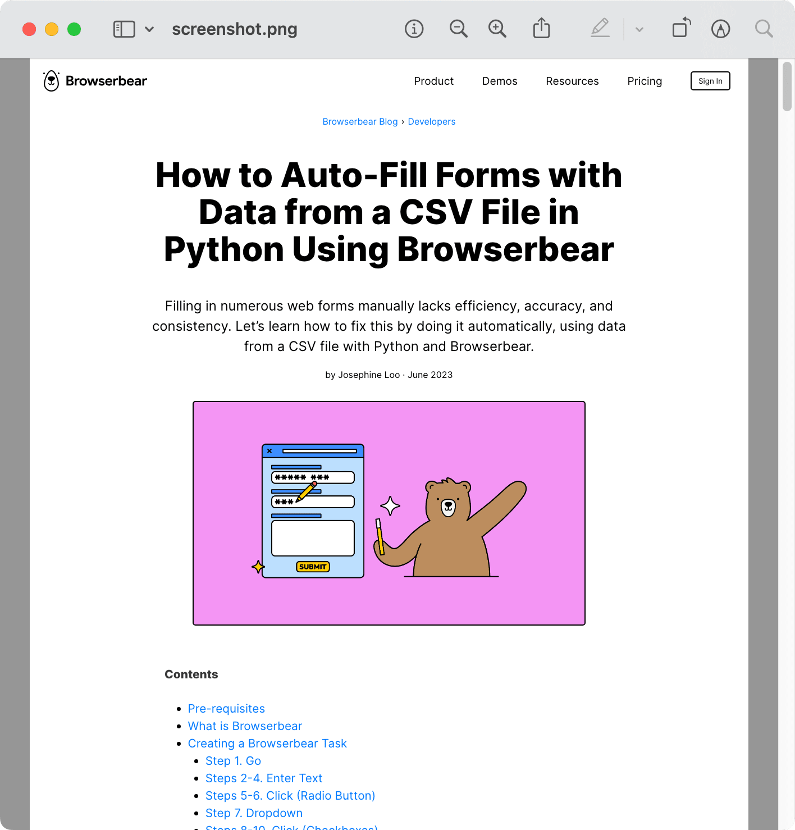
Task: Open the Share menu icon
Action: click(542, 28)
